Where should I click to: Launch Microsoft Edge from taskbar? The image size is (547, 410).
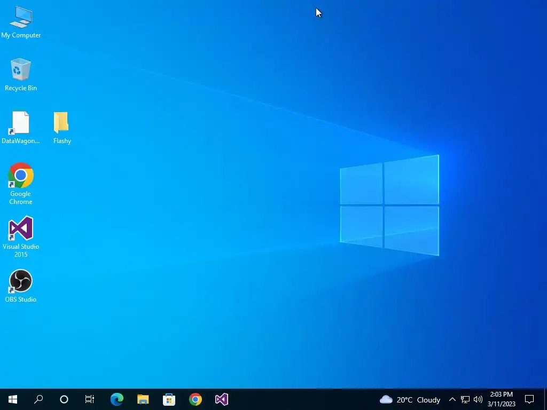[x=117, y=399]
